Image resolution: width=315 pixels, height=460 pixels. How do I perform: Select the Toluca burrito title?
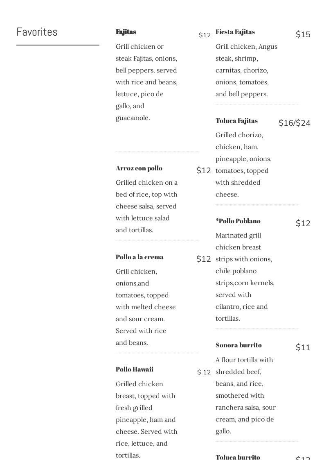(x=238, y=457)
